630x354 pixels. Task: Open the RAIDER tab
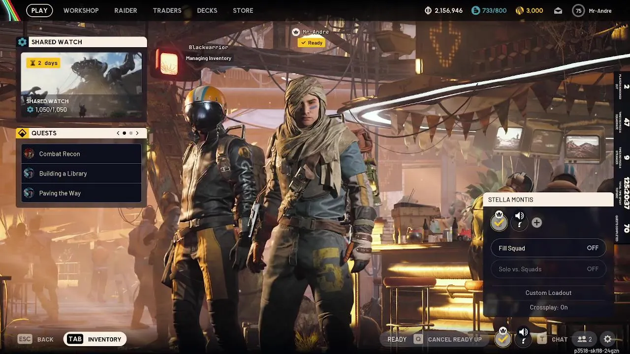click(x=126, y=10)
